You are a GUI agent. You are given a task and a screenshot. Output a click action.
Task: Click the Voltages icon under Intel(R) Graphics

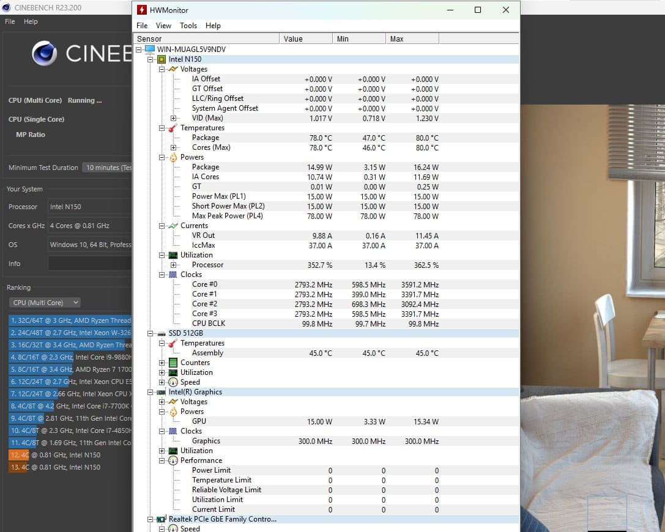click(173, 402)
